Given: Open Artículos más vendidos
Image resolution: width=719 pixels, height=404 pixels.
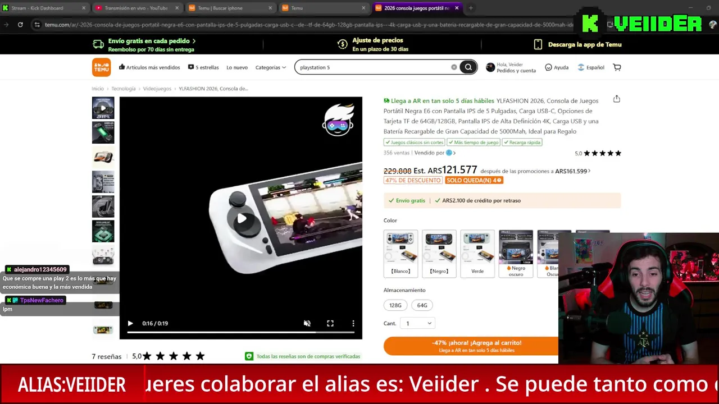Looking at the screenshot, I should tap(149, 67).
